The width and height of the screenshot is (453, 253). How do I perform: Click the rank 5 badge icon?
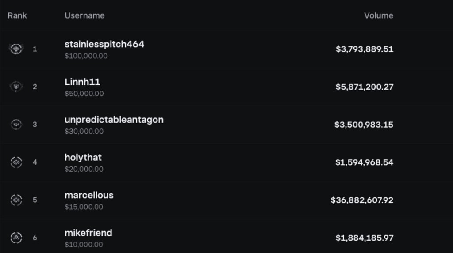click(16, 200)
